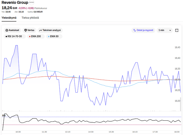Screen dimensions: 183x135
Task: Click the up-down arrows icon for Ostot ja myynnit
Action: coord(134,30)
